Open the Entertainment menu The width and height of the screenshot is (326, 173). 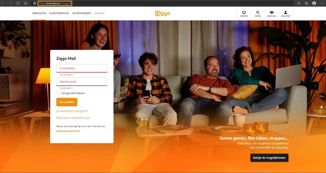(x=82, y=13)
